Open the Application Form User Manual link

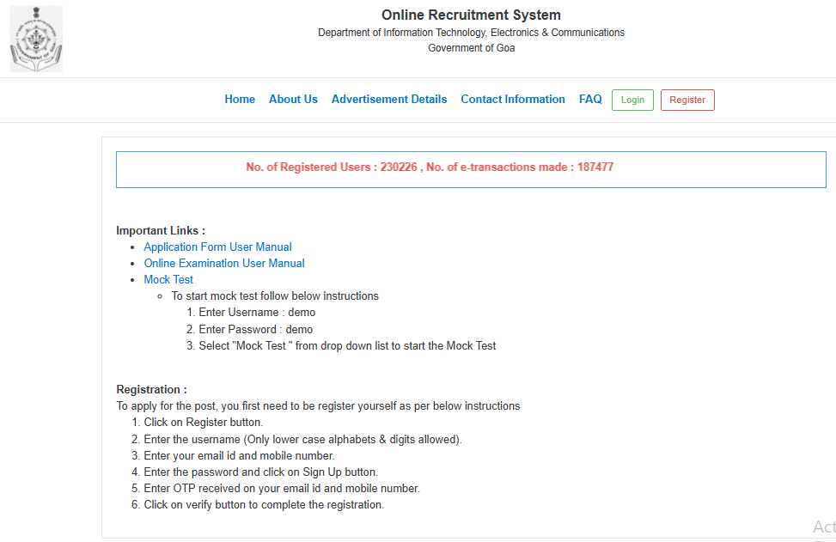[217, 247]
